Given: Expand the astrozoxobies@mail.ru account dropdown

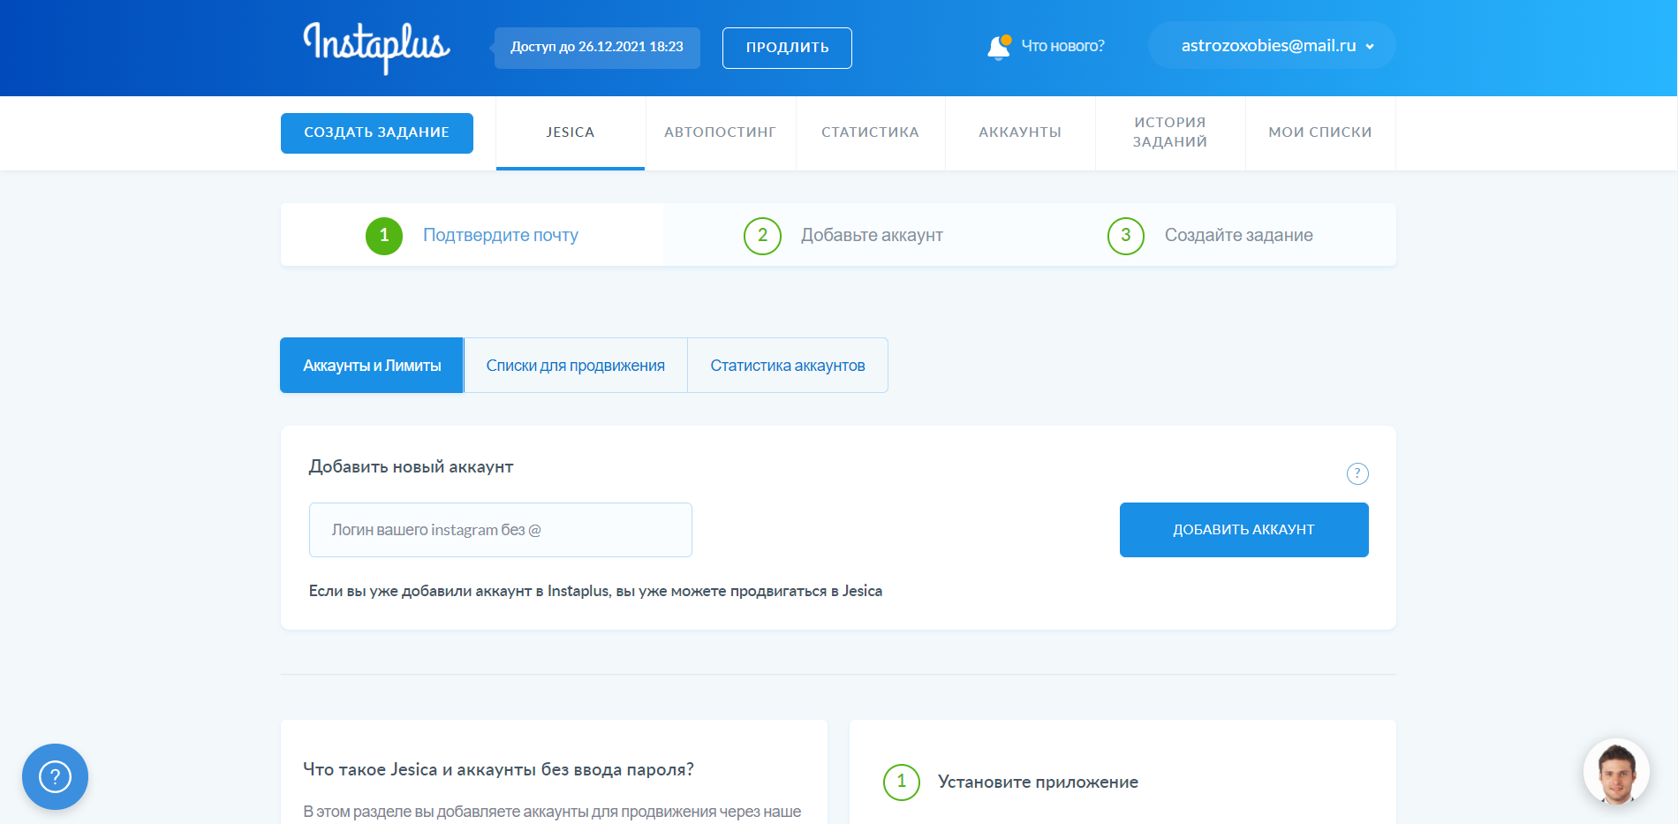Looking at the screenshot, I should coord(1272,45).
